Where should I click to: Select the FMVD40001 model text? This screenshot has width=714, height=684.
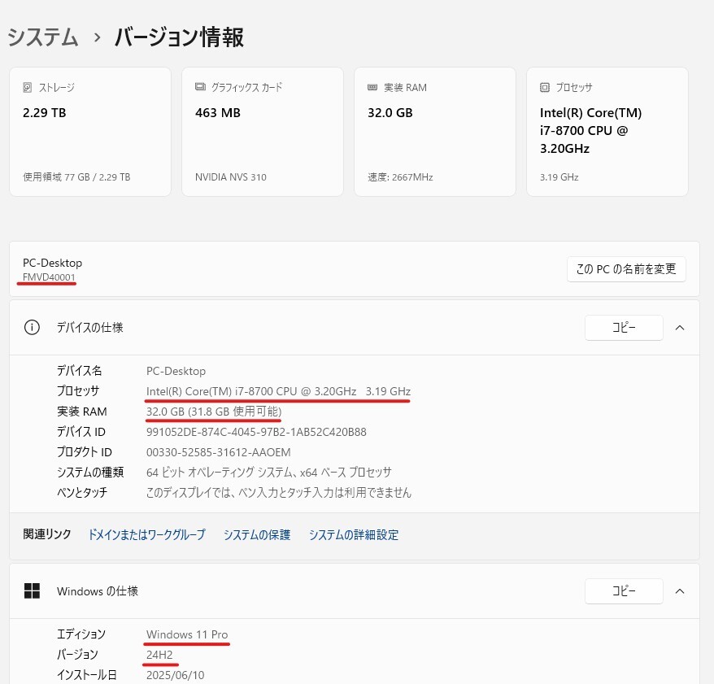click(49, 277)
